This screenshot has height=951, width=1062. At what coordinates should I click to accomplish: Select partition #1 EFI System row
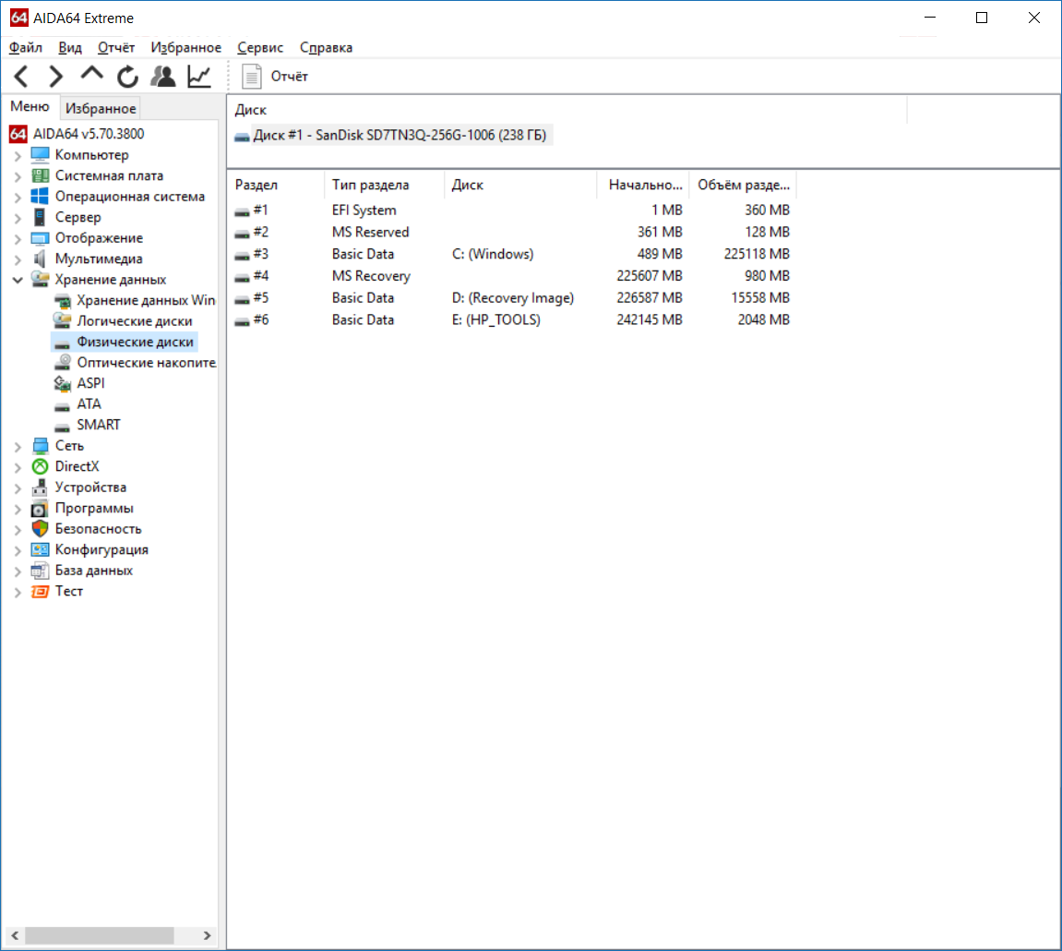coord(512,211)
